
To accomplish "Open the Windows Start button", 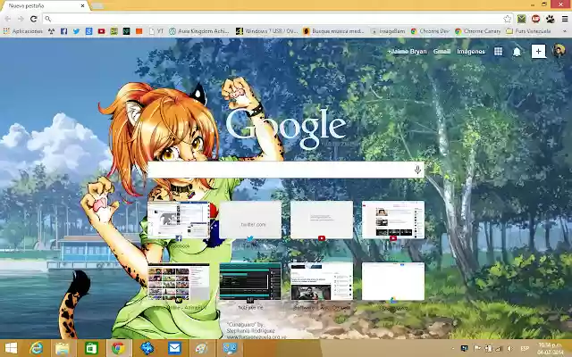I will 10,349.
